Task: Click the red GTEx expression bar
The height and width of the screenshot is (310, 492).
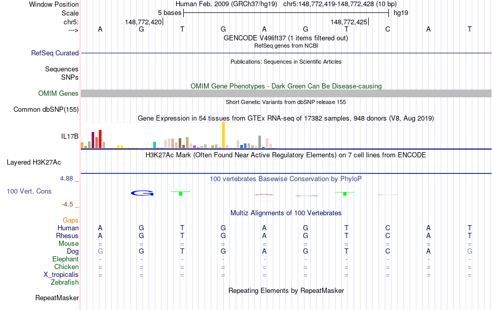Action: [100, 139]
